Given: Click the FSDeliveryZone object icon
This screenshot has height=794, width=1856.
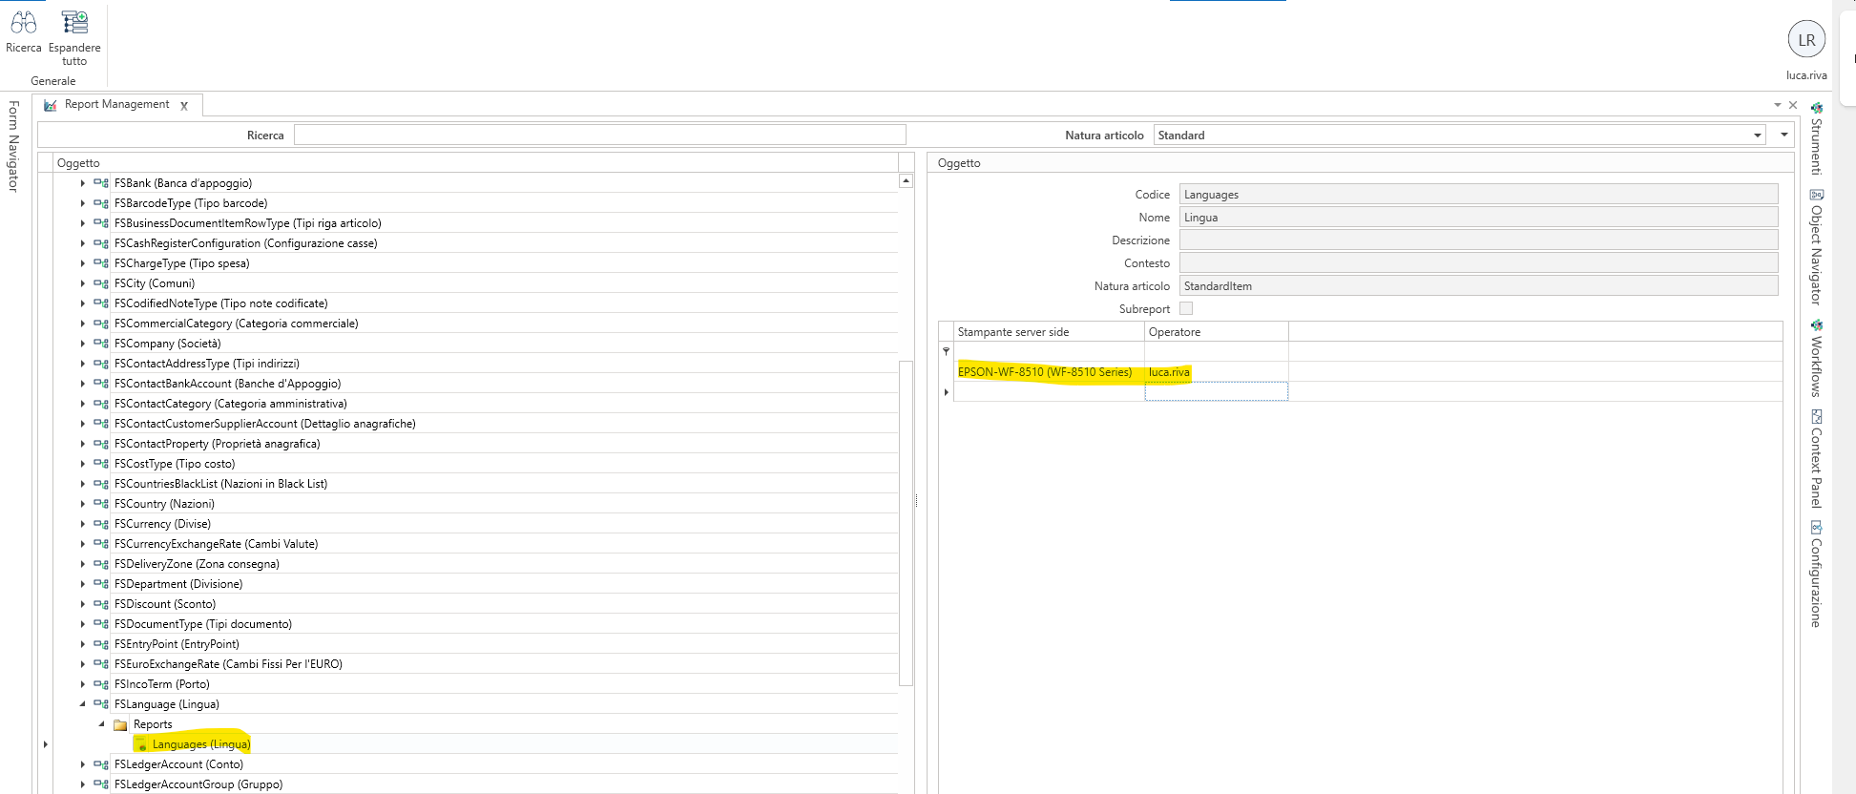Looking at the screenshot, I should click(x=100, y=564).
